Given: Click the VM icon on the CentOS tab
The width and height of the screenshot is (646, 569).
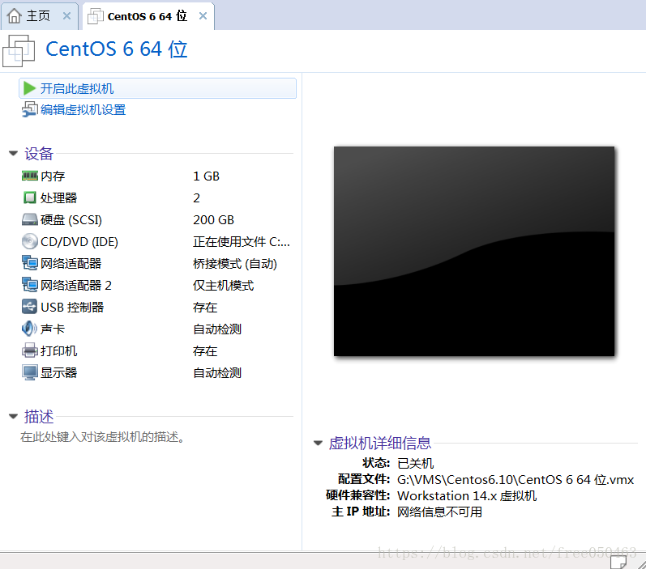Looking at the screenshot, I should (x=96, y=16).
